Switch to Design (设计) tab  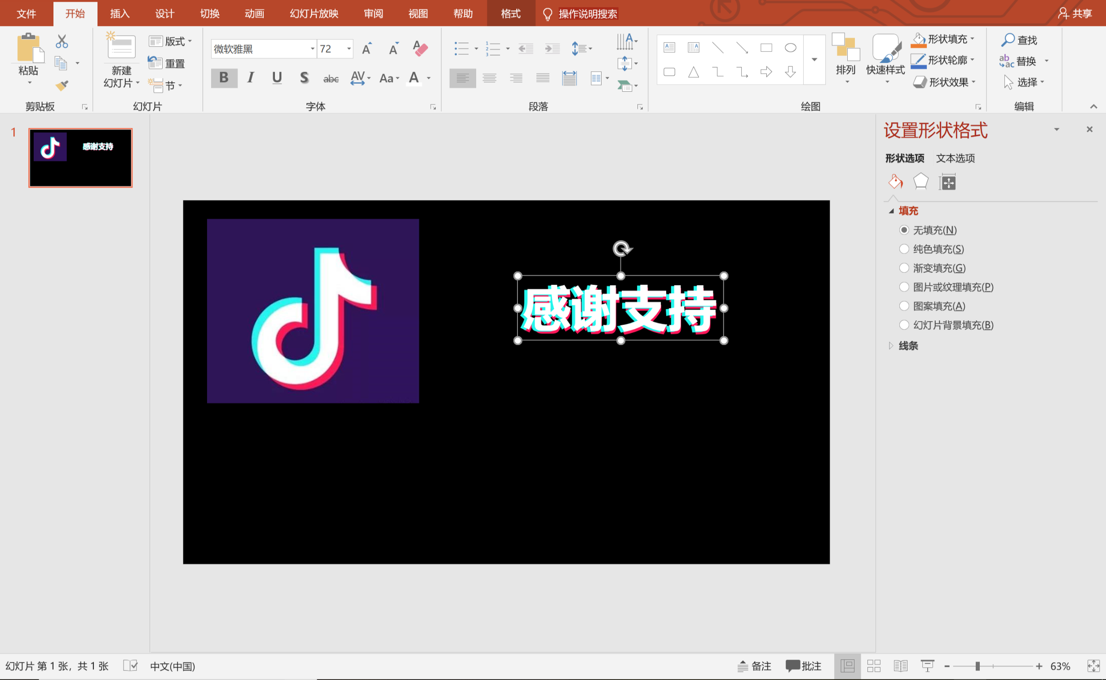[x=164, y=14]
